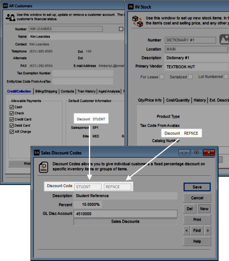Click the Sales Discount Codes SA icon
The image size is (229, 261).
(x=37, y=153)
